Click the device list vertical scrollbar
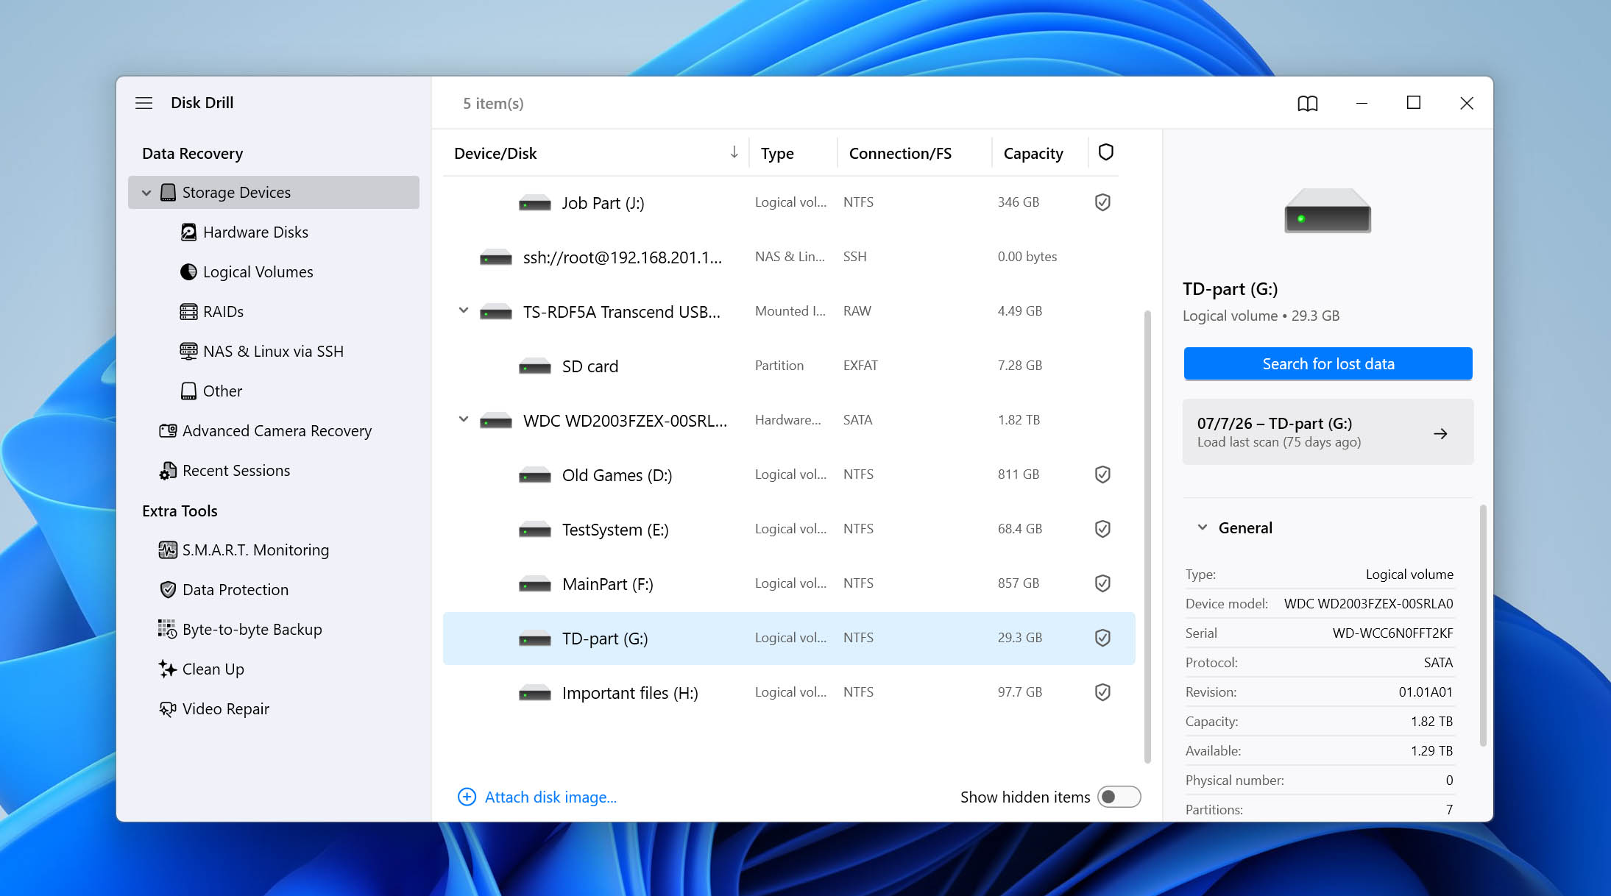This screenshot has height=896, width=1611. pos(1147,537)
